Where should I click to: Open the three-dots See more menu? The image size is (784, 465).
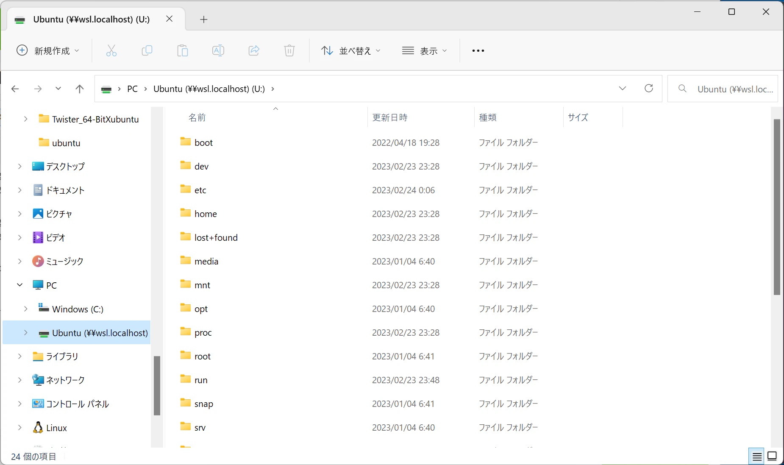click(x=478, y=51)
